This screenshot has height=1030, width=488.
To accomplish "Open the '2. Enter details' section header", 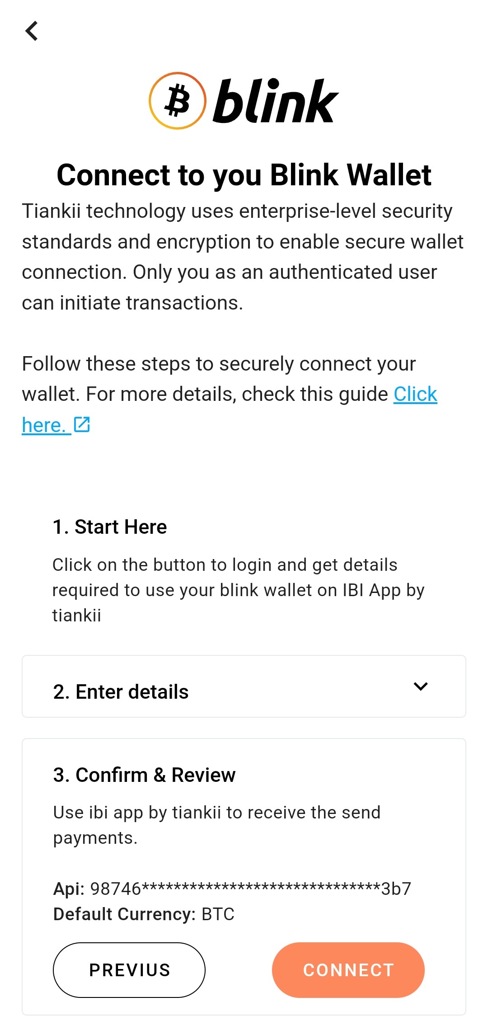I will tap(244, 686).
